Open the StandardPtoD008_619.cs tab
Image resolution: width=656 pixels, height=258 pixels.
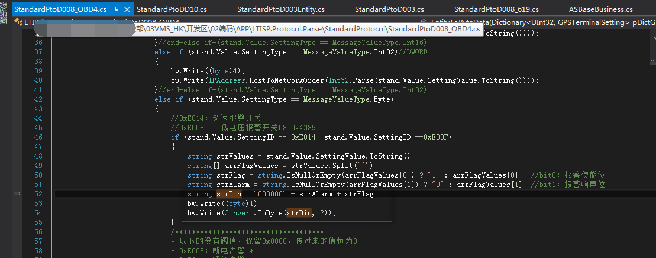[x=496, y=9]
